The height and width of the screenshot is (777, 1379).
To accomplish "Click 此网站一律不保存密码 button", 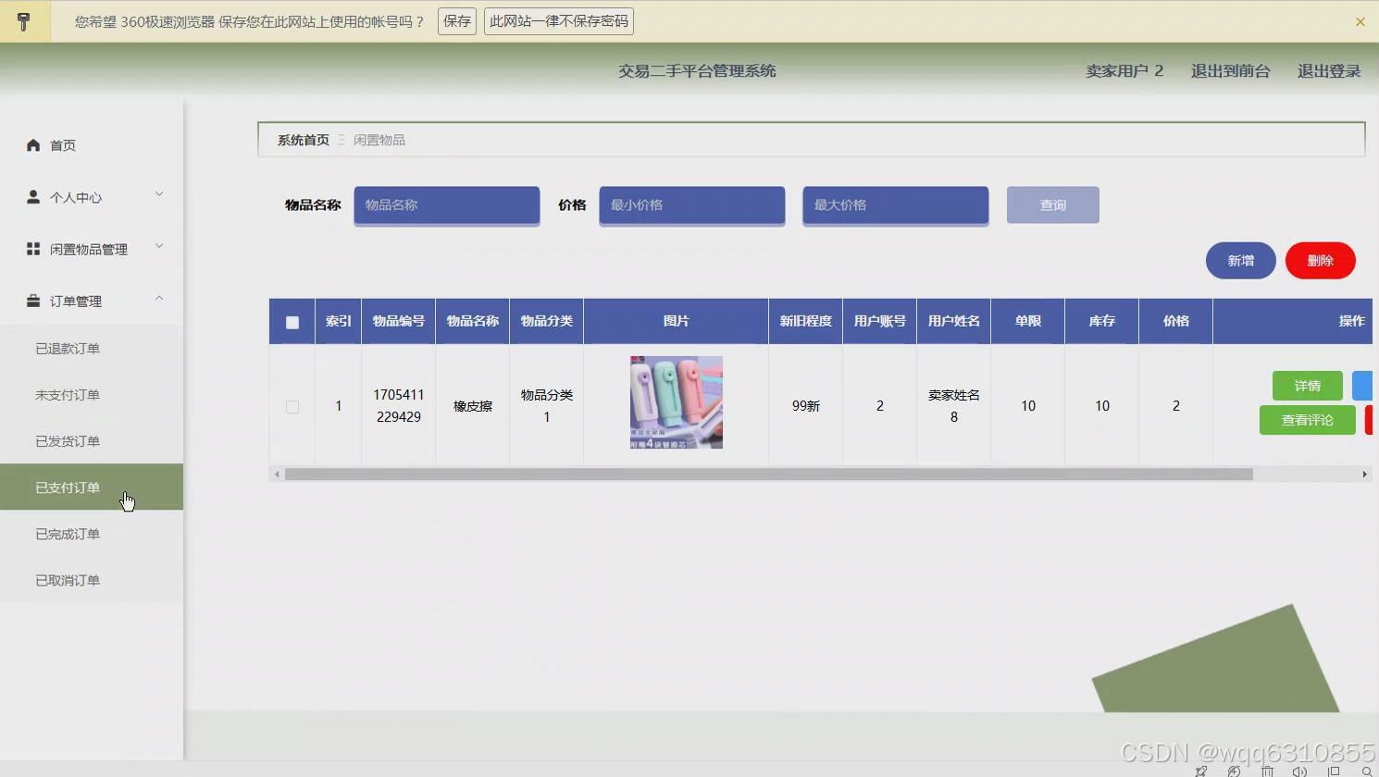I will pyautogui.click(x=559, y=21).
